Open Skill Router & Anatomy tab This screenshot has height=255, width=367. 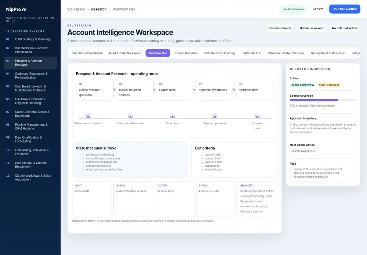click(220, 53)
